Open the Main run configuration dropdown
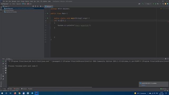The width and height of the screenshot is (169, 95). point(148,4)
